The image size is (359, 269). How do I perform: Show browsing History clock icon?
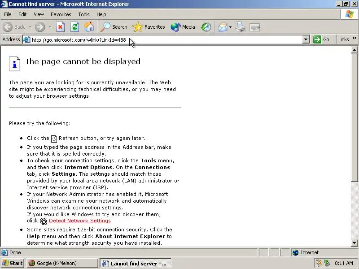pyautogui.click(x=206, y=27)
